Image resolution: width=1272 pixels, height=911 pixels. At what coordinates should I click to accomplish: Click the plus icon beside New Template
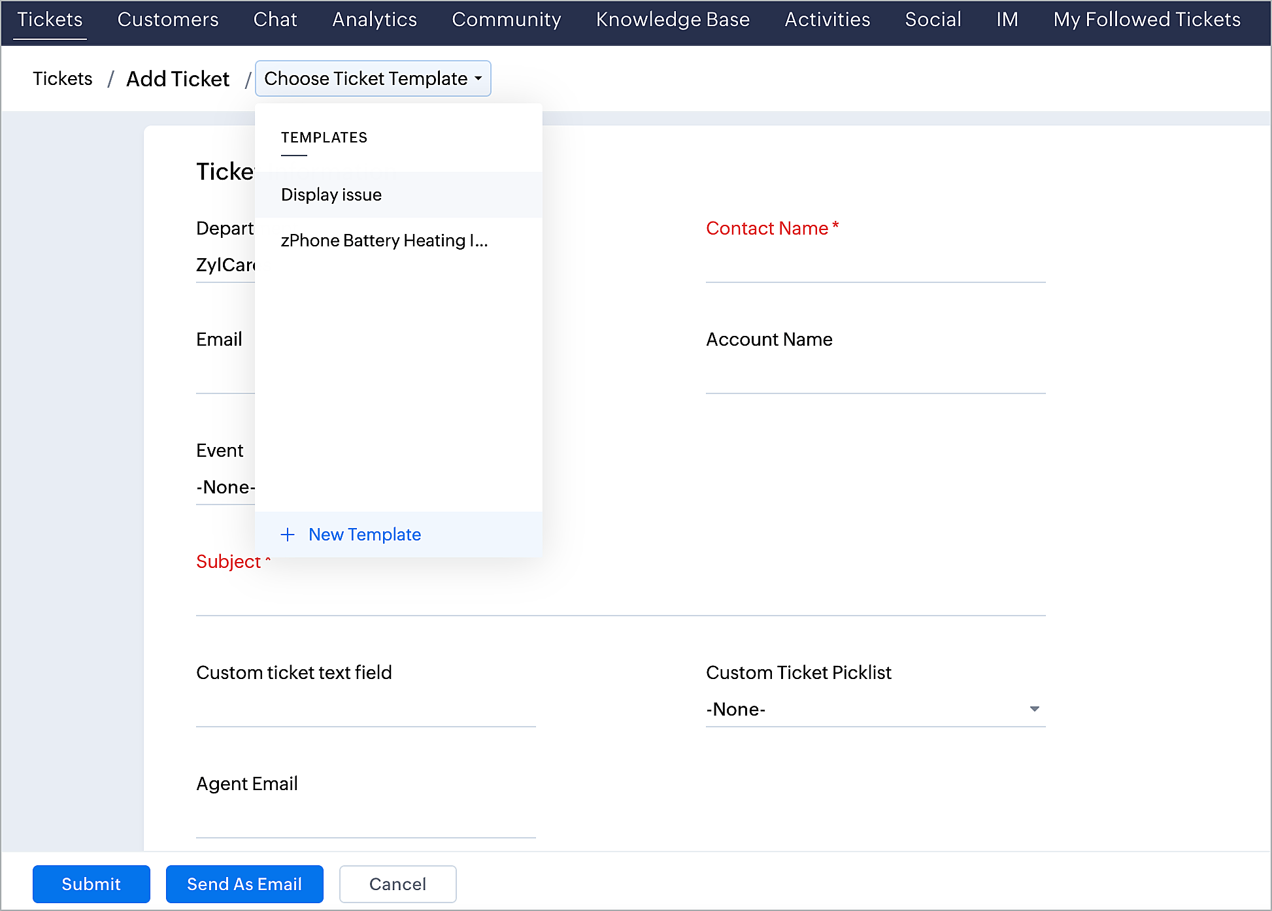[288, 535]
